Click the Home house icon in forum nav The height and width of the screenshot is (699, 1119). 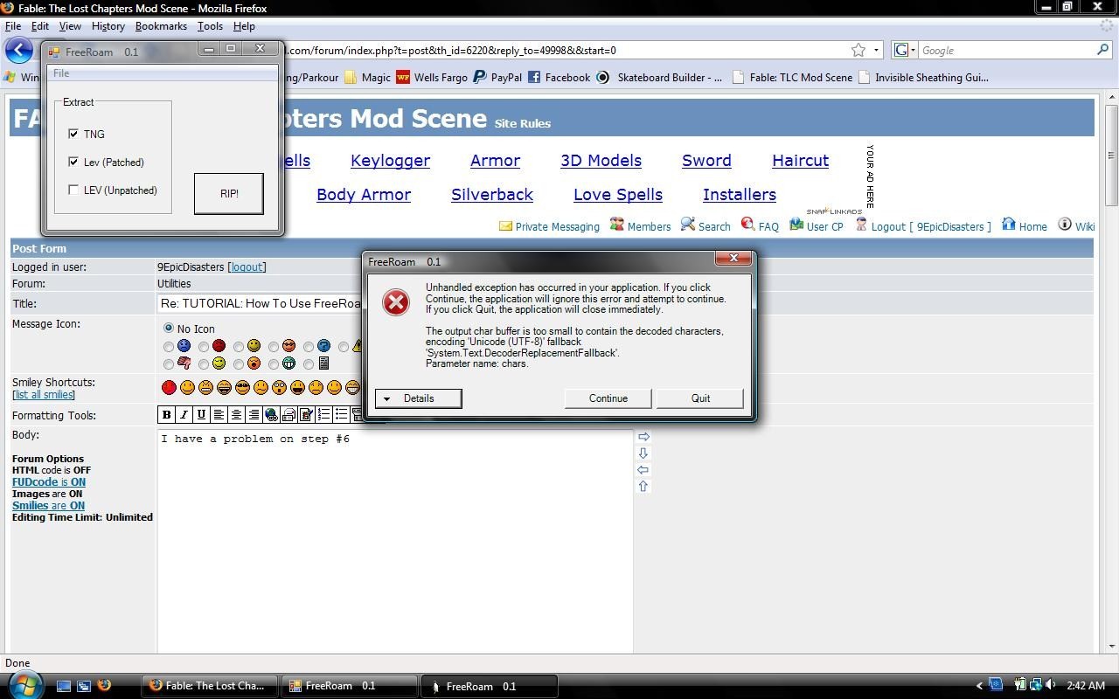(1009, 225)
